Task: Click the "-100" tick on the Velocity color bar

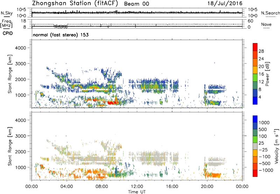Action: pos(264,157)
